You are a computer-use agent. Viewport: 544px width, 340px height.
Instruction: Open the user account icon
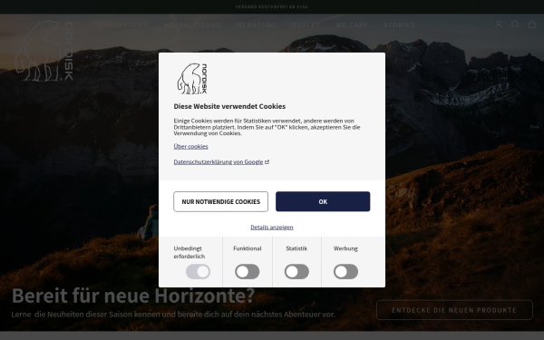pos(498,24)
